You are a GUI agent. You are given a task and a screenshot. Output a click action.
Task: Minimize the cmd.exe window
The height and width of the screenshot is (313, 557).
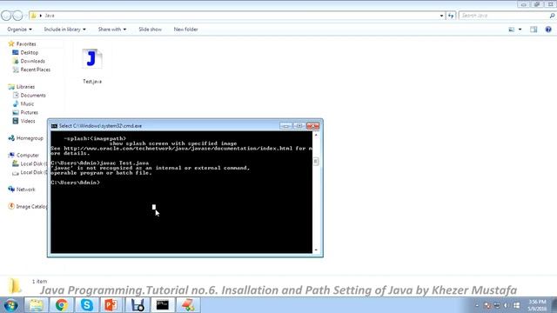285,126
